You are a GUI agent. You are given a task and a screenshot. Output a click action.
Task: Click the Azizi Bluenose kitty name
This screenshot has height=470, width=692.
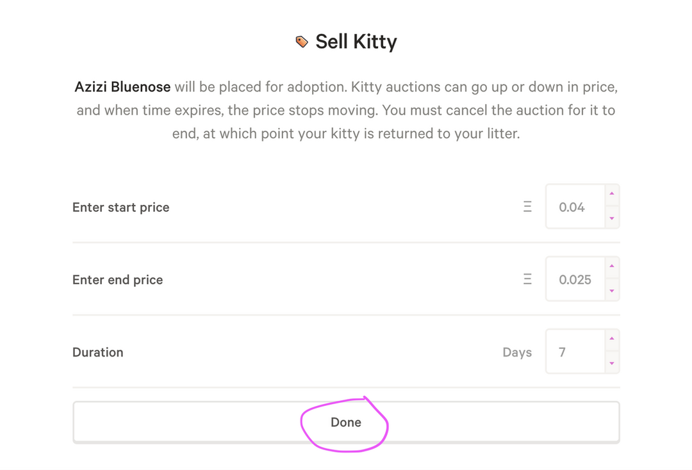pos(122,86)
